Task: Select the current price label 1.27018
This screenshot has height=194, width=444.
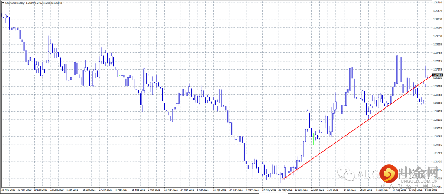Action: [438, 75]
